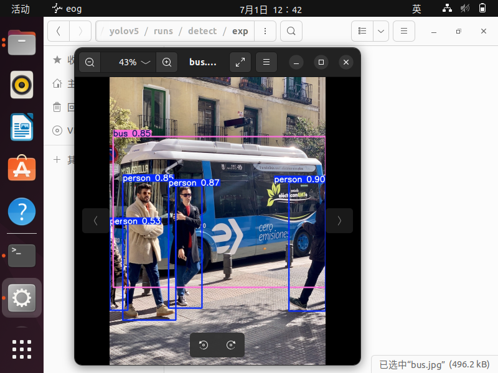The image size is (498, 373).
Task: Open the Show Applications grid
Action: coord(22,349)
